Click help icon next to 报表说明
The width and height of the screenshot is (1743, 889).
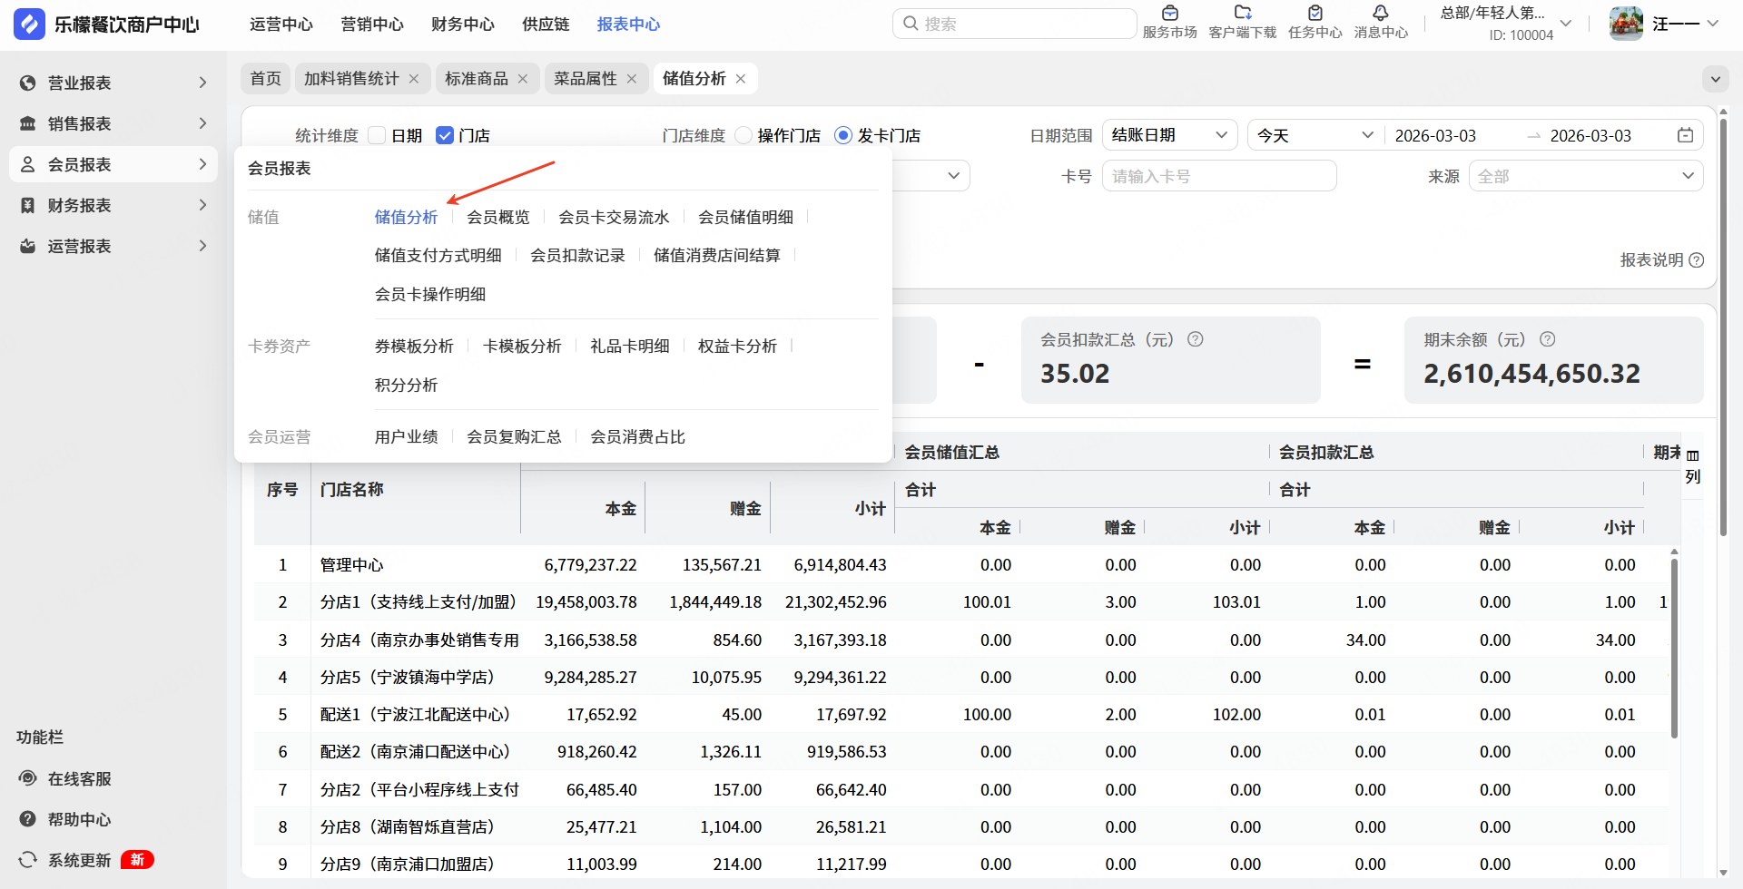pos(1696,260)
